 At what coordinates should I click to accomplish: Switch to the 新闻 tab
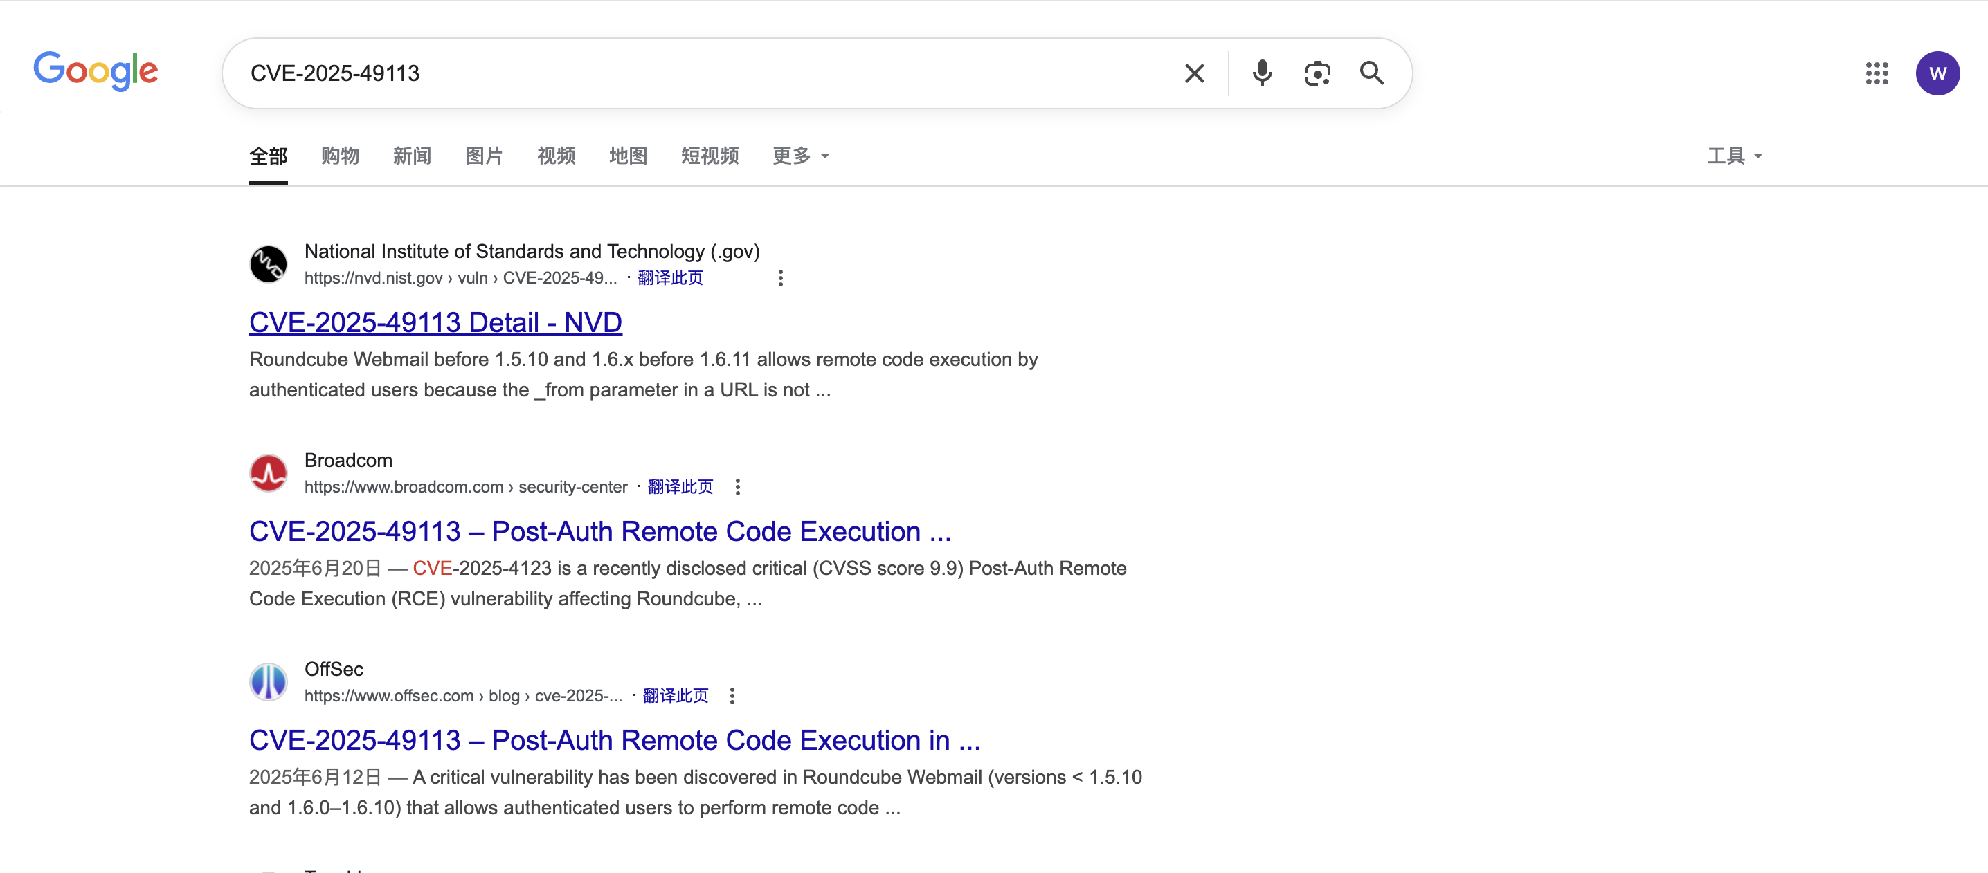(412, 156)
